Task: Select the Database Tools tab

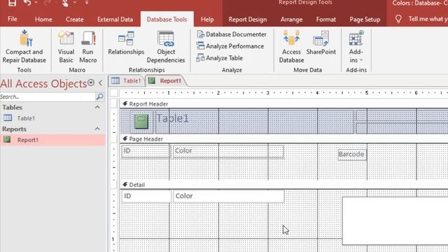Action: 167,20
